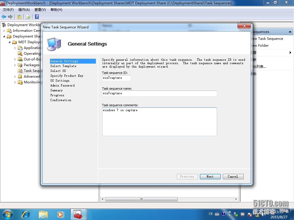This screenshot has height=220, width=294.
Task: Click the CH input language indicator
Action: coord(211,214)
